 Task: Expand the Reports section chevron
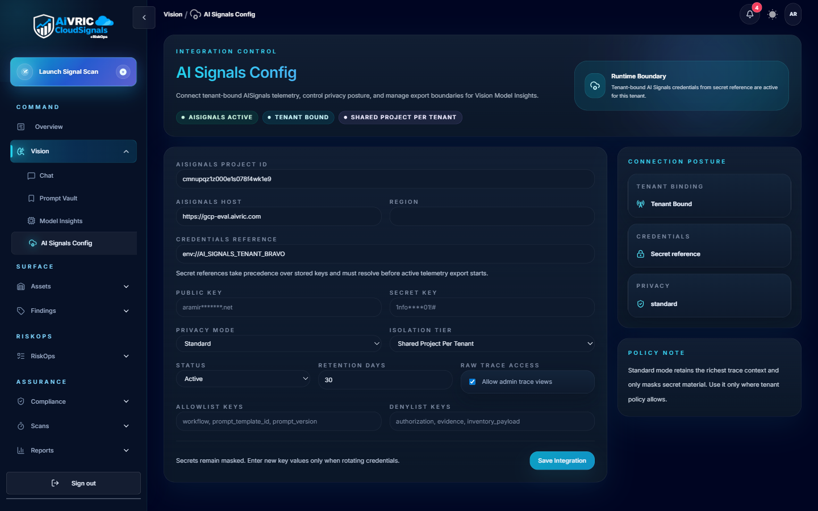[126, 450]
